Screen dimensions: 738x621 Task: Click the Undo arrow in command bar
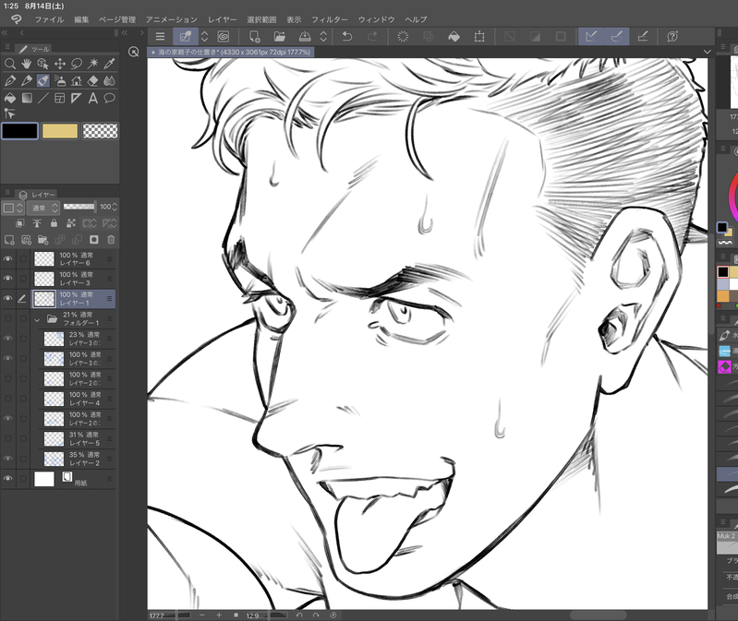coord(347,37)
